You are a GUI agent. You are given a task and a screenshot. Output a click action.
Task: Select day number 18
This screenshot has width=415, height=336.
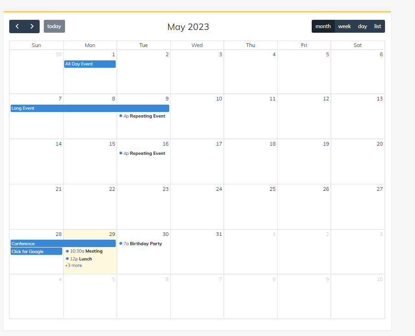click(273, 144)
